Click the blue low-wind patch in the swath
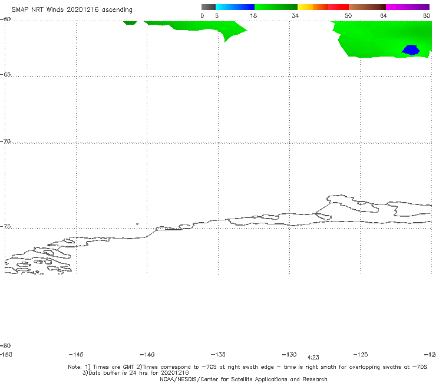This screenshot has height=383, width=436. click(x=411, y=49)
